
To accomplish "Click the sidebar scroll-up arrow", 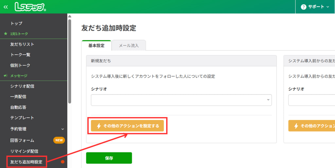I will pos(70,16).
